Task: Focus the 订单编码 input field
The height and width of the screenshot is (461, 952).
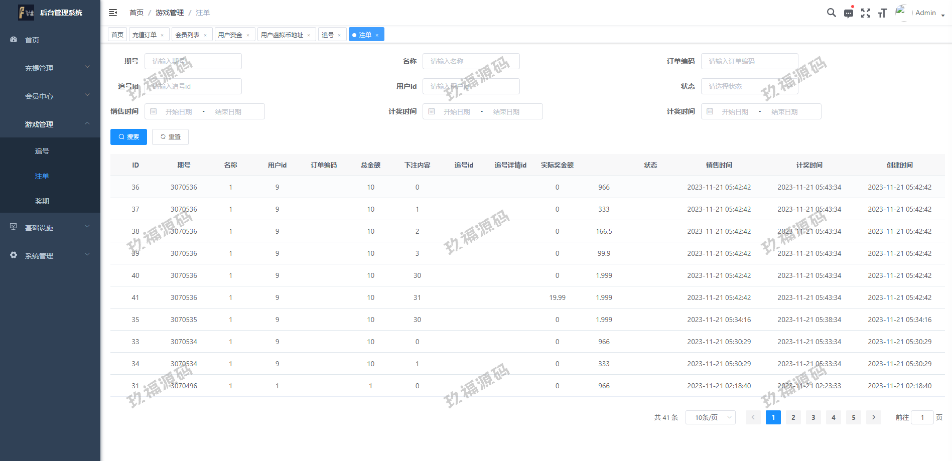Action: point(749,61)
